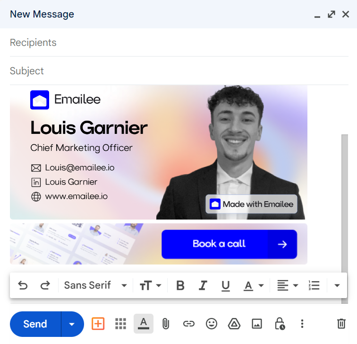Open the send options dropdown arrow
The width and height of the screenshot is (357, 344).
pos(72,324)
